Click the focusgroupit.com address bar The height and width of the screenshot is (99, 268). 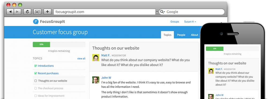(105, 12)
